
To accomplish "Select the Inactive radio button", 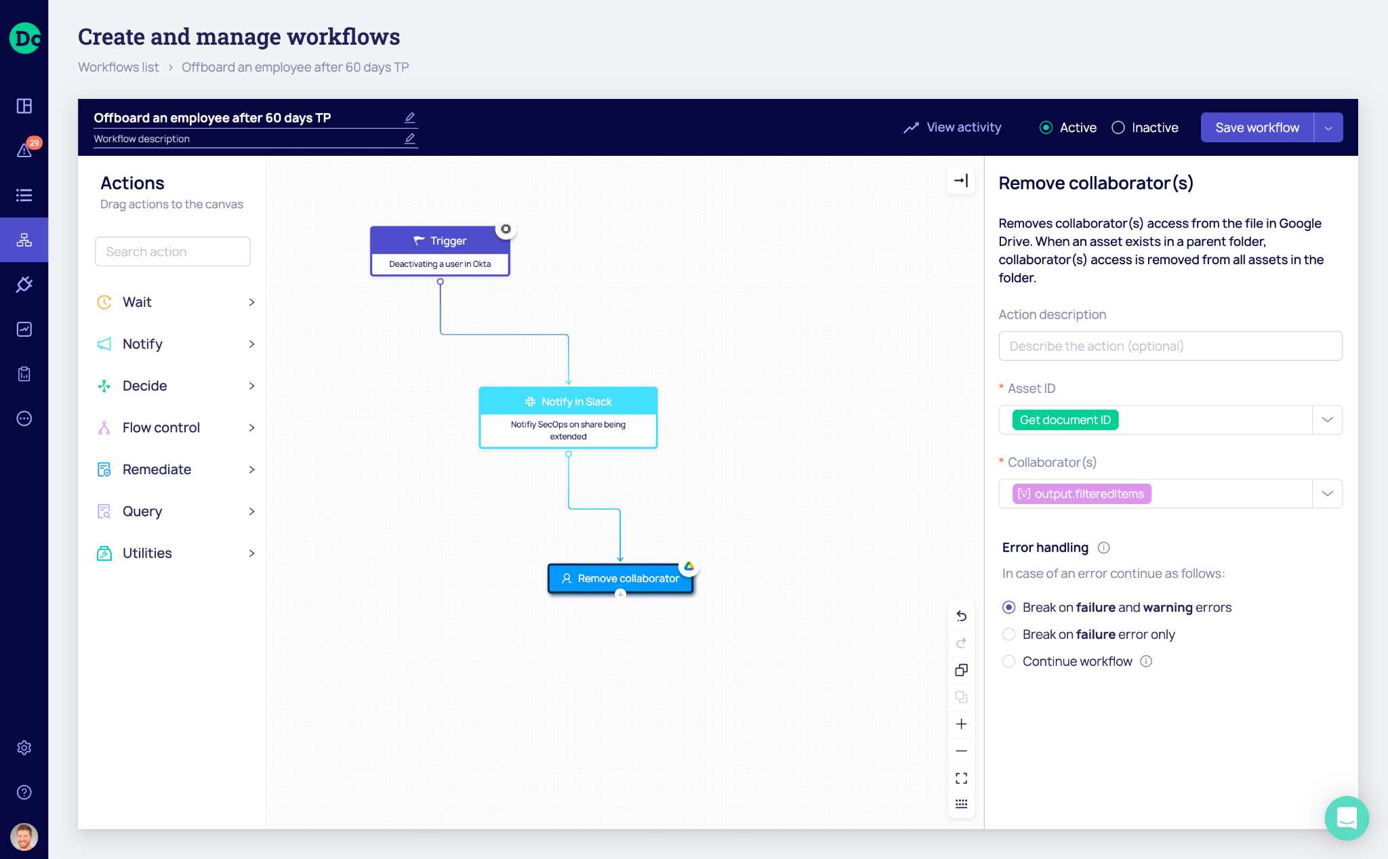I will pyautogui.click(x=1118, y=127).
